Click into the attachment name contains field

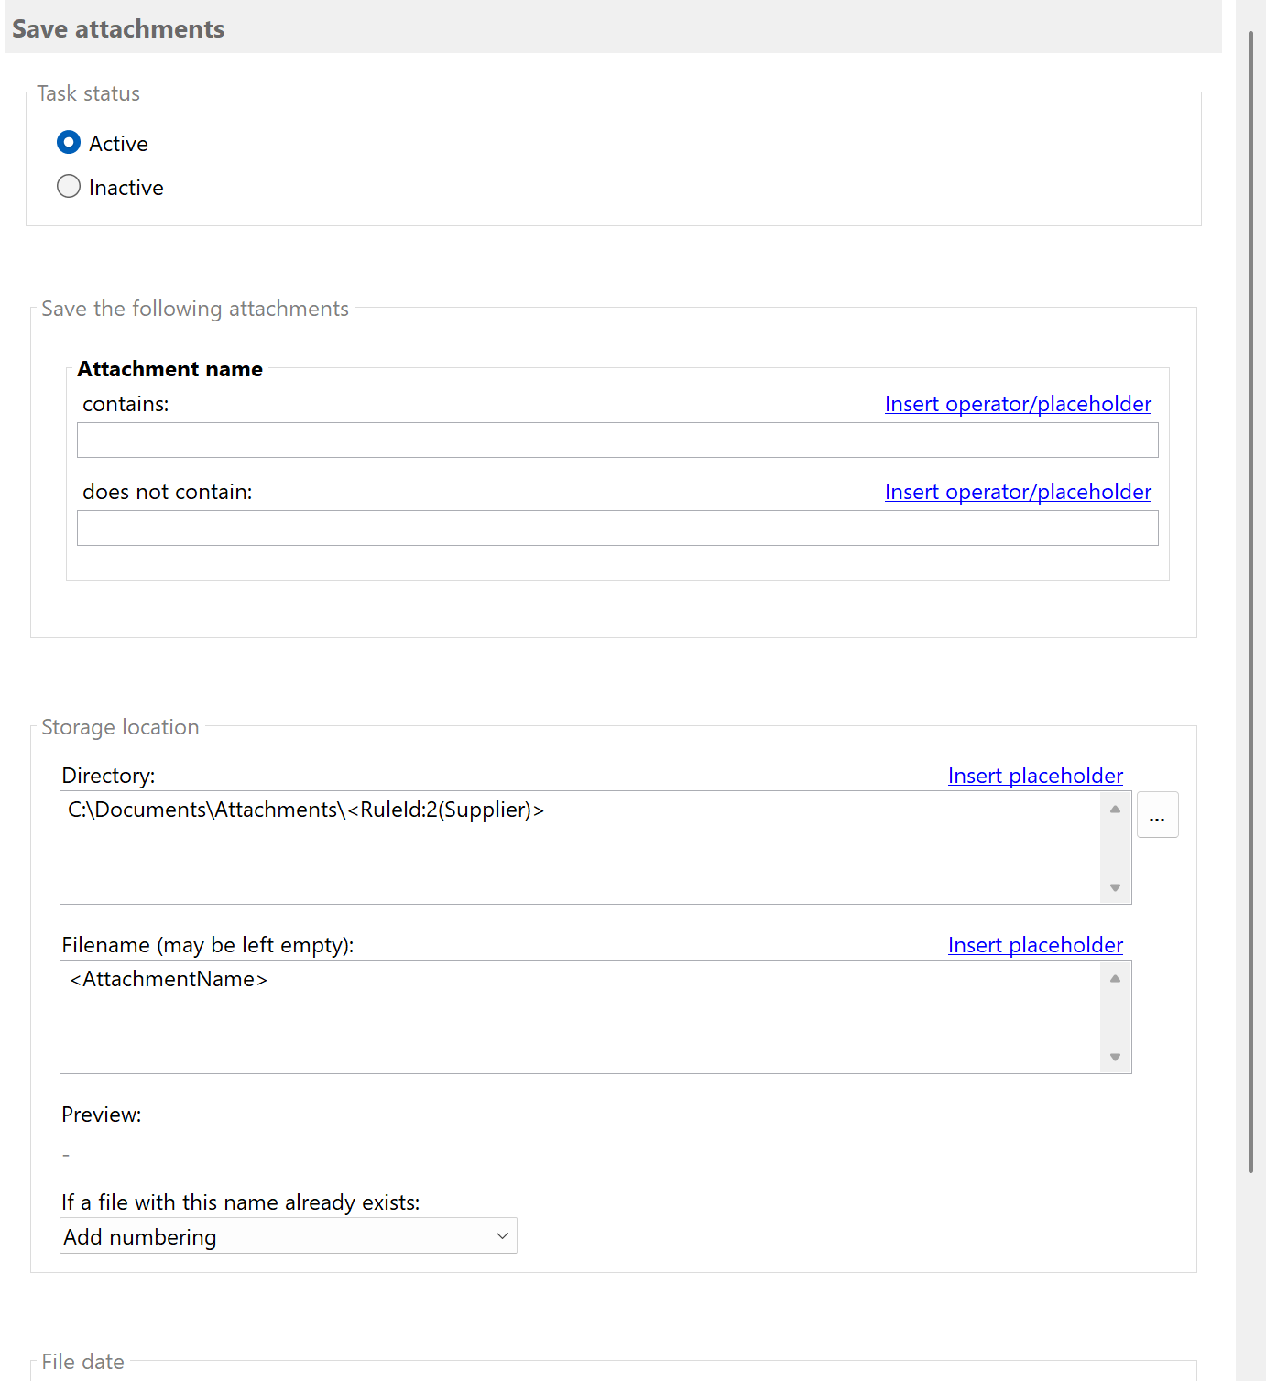[x=617, y=440]
